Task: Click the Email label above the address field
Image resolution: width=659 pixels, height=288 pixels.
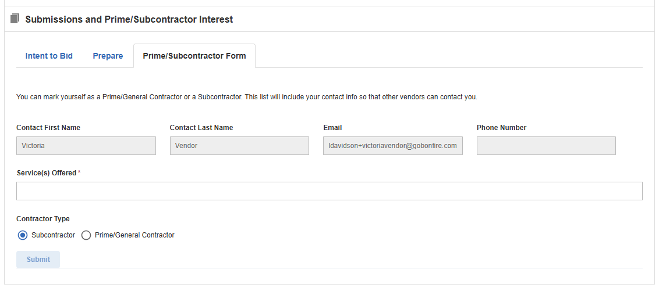Action: (x=332, y=127)
